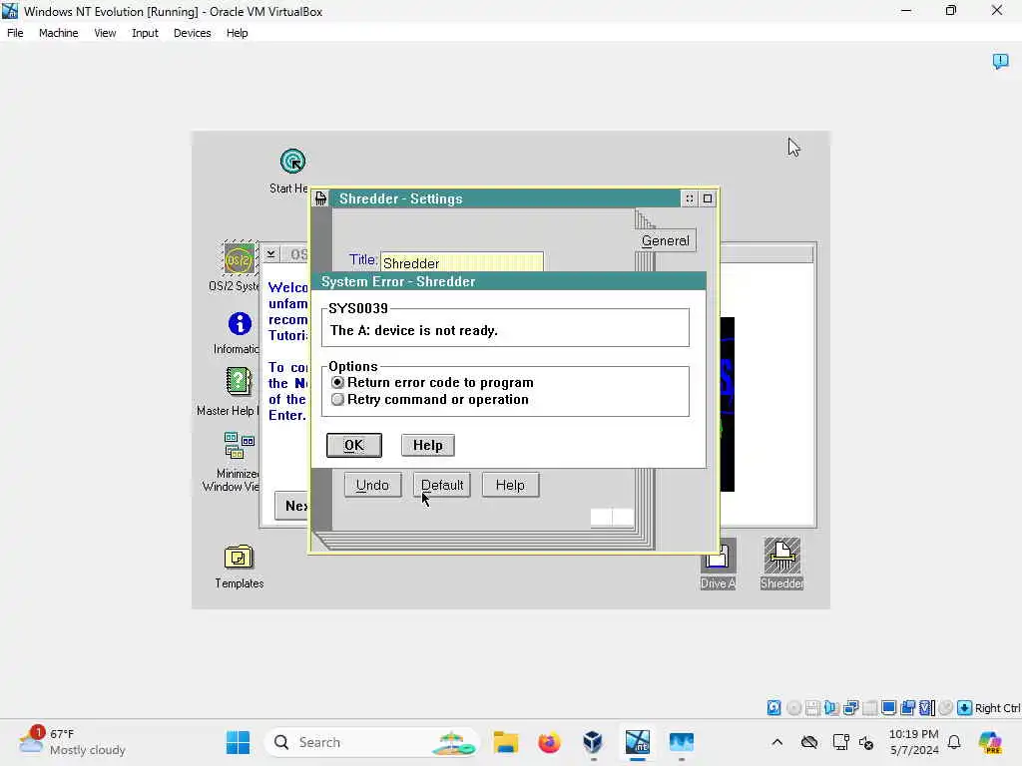
Task: Open the notifications bell in system tray
Action: coord(954,742)
